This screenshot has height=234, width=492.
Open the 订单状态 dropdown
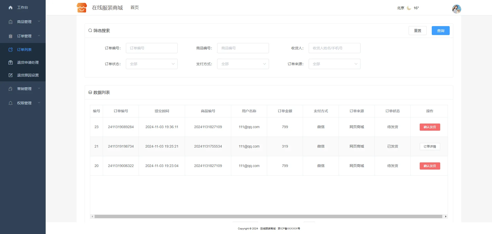pos(152,64)
